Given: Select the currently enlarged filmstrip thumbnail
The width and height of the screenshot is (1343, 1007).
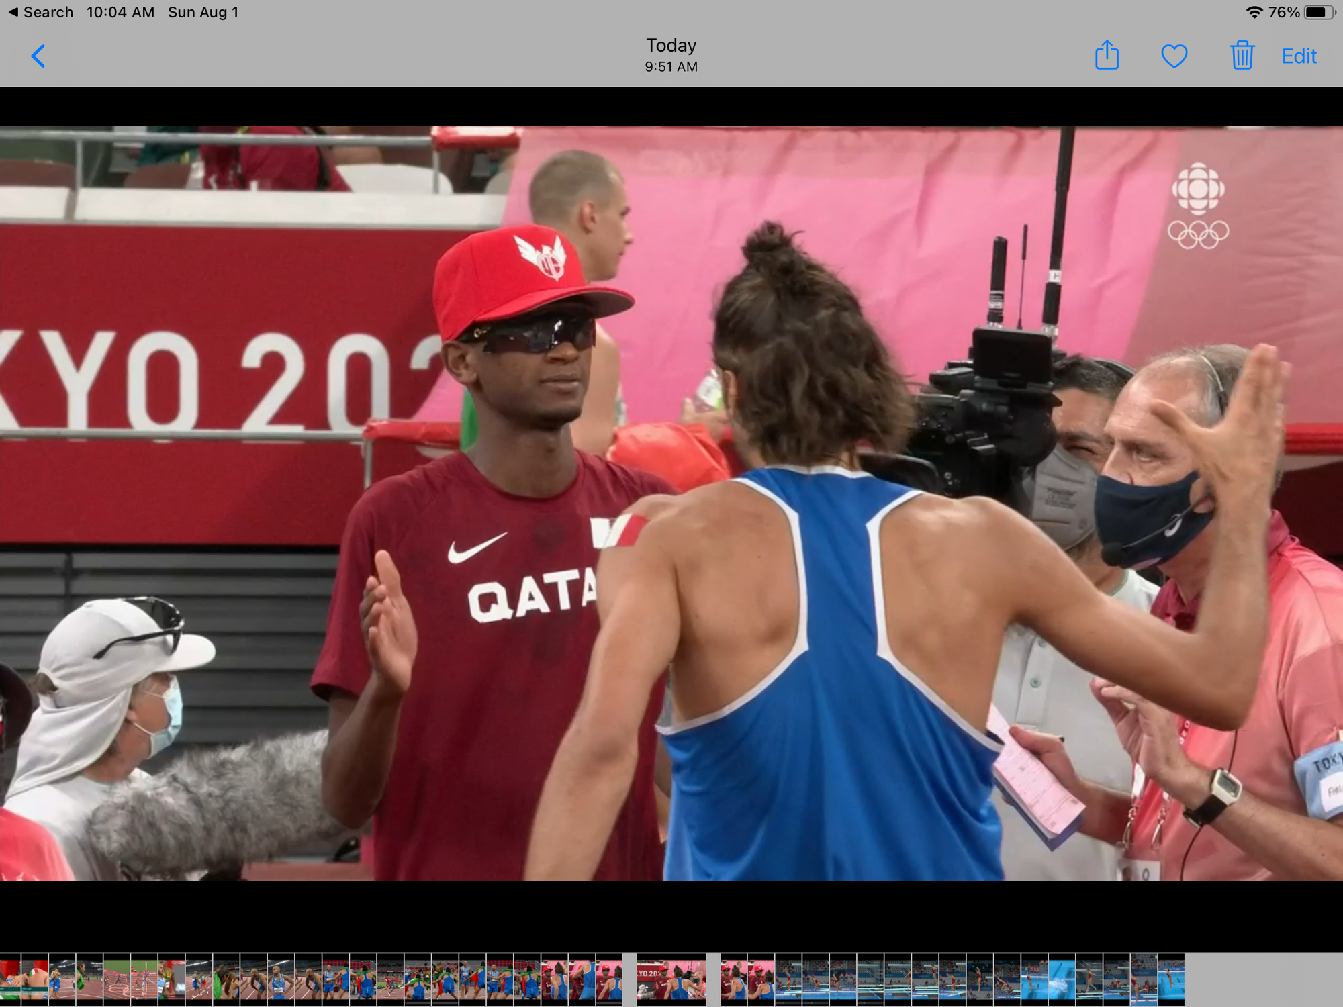Looking at the screenshot, I should [671, 979].
